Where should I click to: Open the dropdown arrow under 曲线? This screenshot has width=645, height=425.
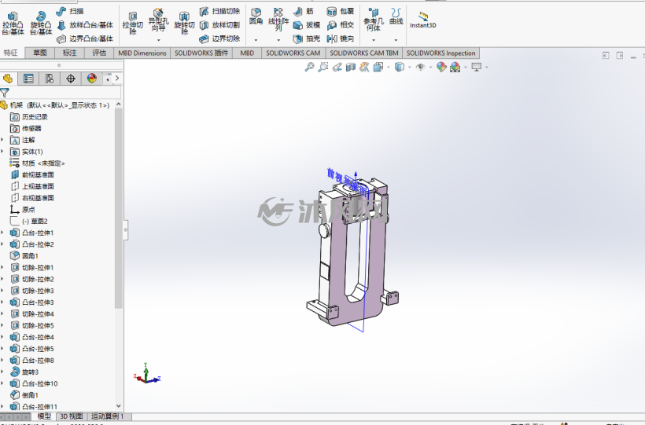(x=396, y=40)
